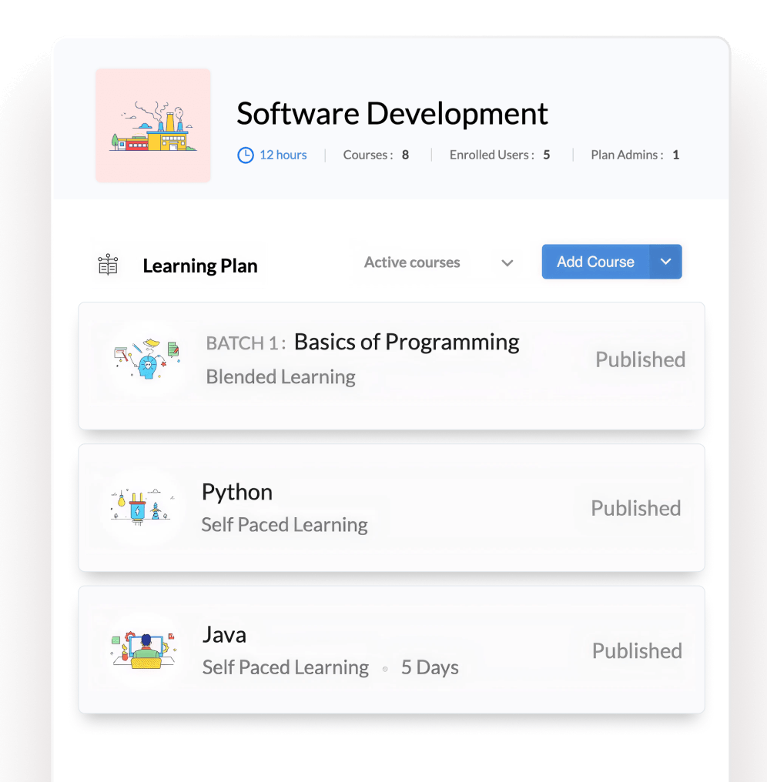The image size is (767, 782).
Task: Click the chevron next to Active courses
Action: pyautogui.click(x=507, y=263)
